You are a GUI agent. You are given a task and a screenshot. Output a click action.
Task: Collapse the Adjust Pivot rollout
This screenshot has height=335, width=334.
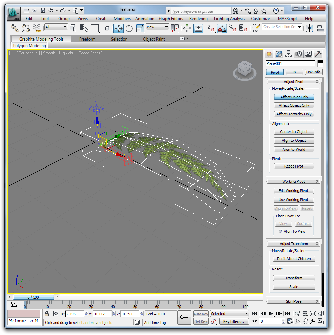(x=294, y=82)
